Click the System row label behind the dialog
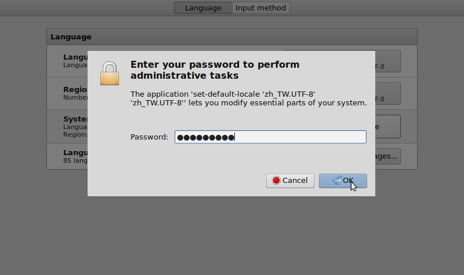The image size is (464, 275). [x=75, y=119]
